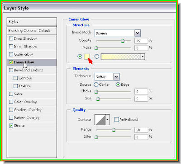
Task: Click the Technique Softer combo box
Action: click(107, 77)
